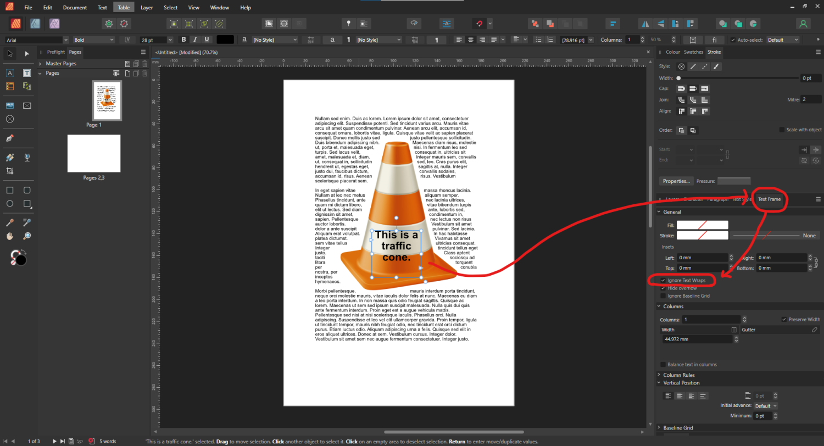The height and width of the screenshot is (446, 824).
Task: Click the Fill colour swatch
Action: coord(702,225)
